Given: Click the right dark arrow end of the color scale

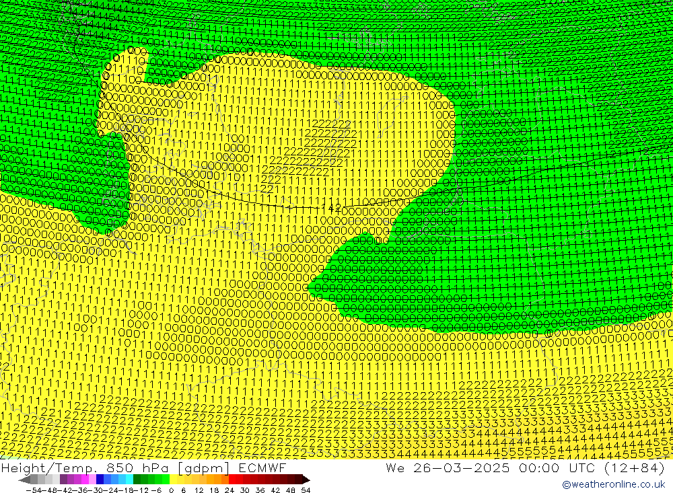Looking at the screenshot, I should [306, 480].
